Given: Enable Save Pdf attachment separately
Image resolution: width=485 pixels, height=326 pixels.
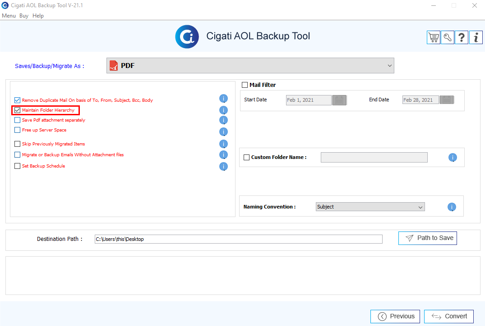Looking at the screenshot, I should tap(17, 120).
